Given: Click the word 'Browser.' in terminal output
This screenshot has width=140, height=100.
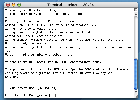Looking at the screenshot, I should 11,77.
